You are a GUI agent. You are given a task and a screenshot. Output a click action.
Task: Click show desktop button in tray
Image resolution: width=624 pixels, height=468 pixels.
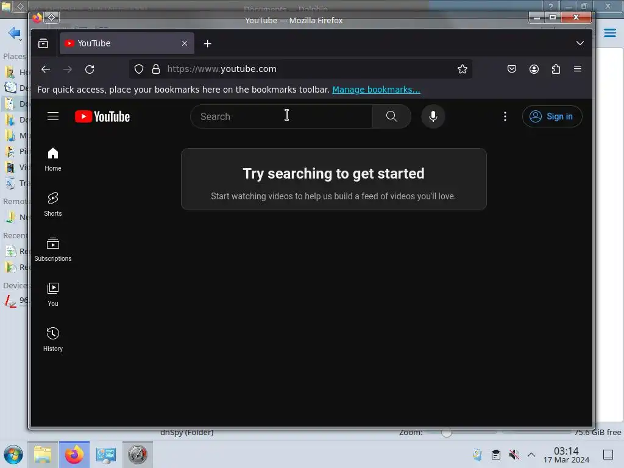(x=608, y=455)
